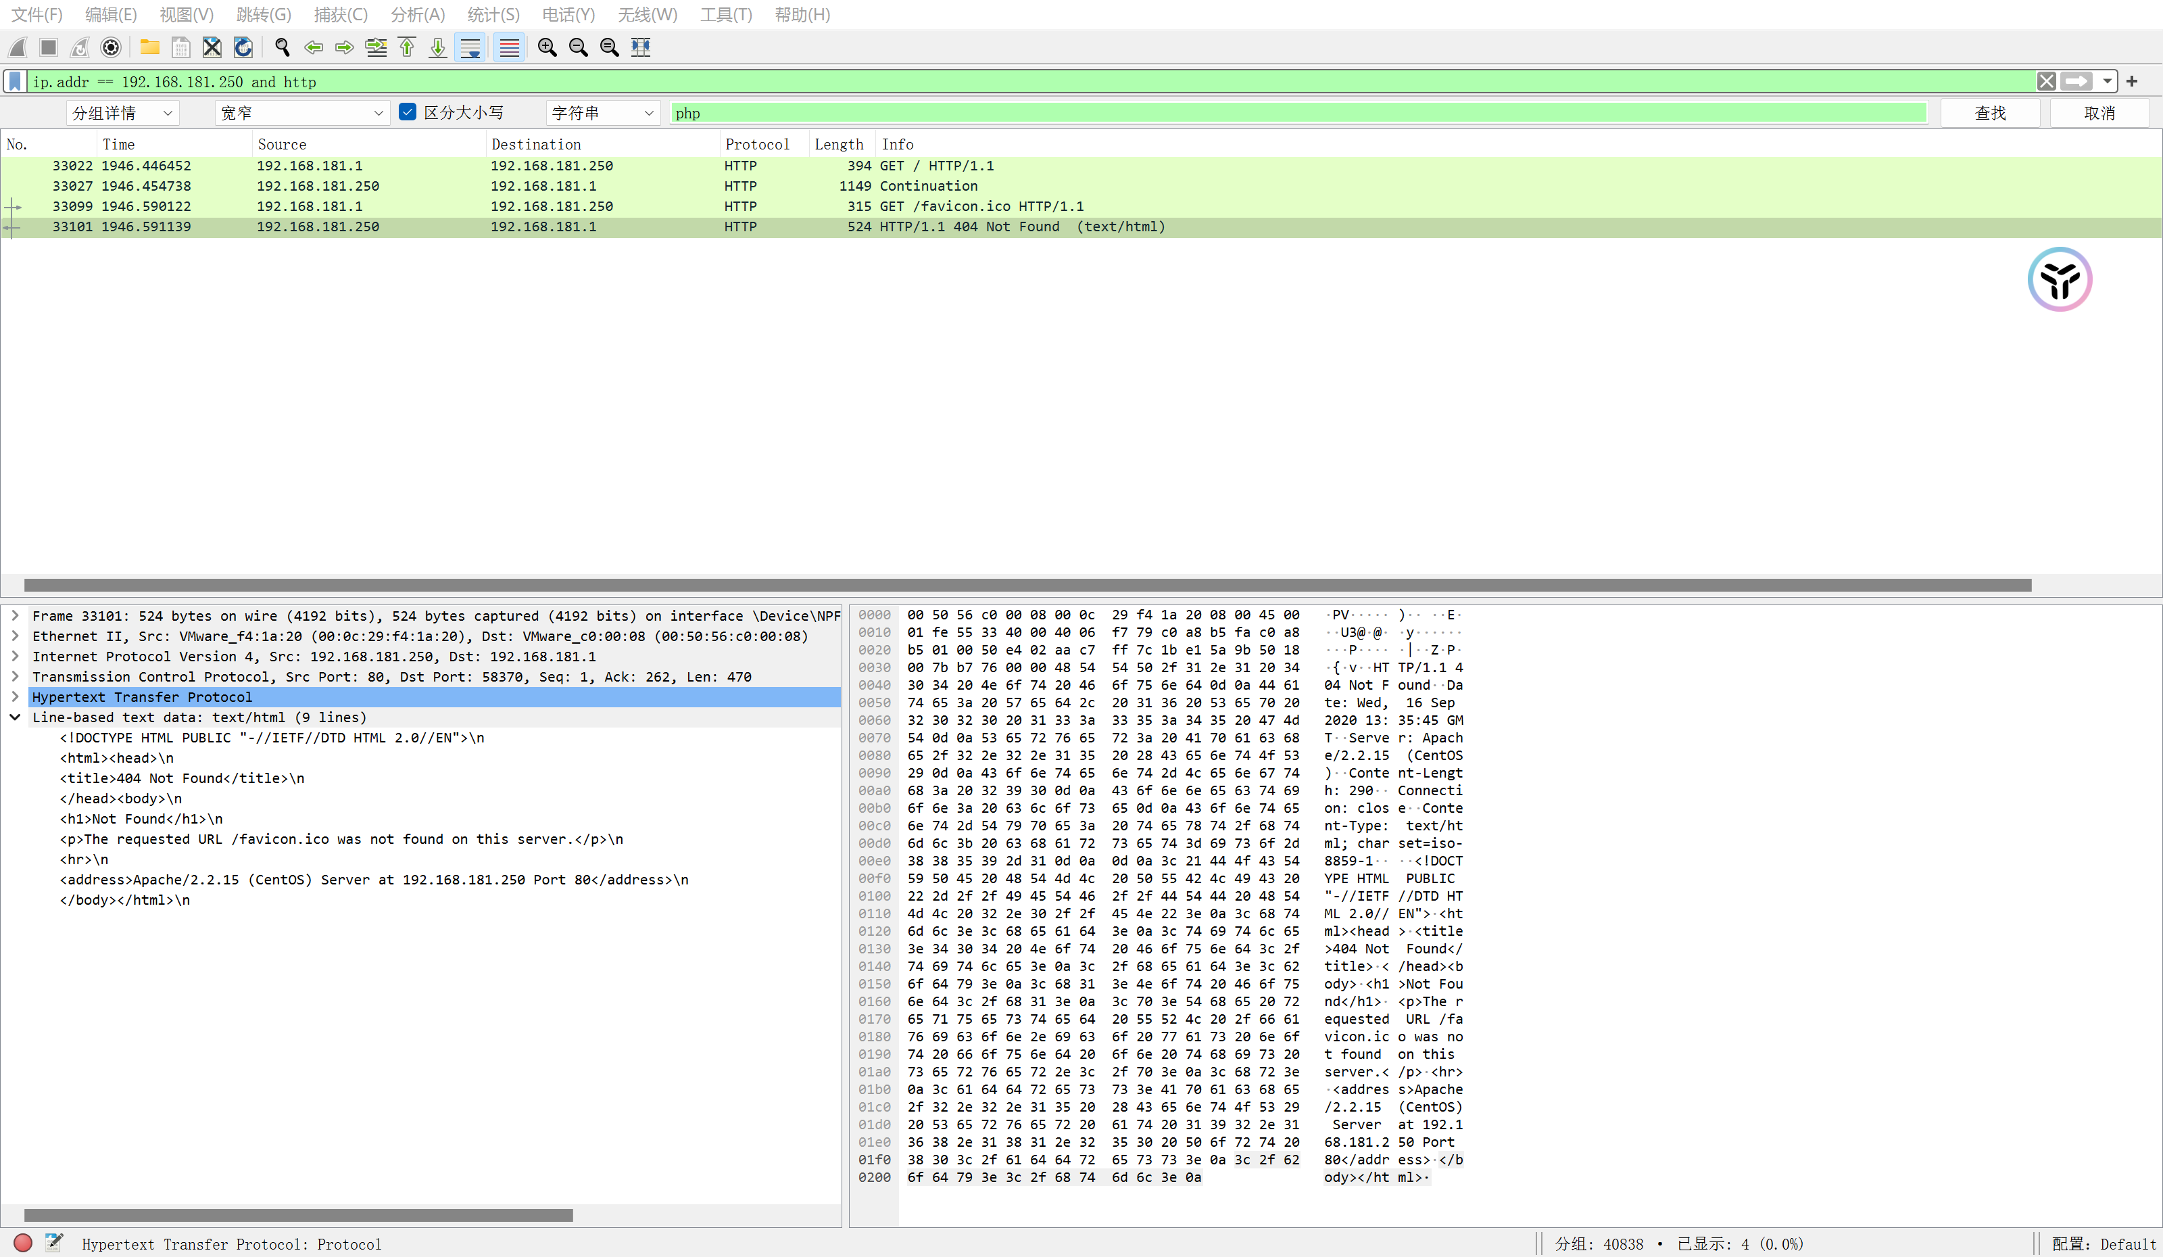This screenshot has width=2163, height=1257.
Task: Zoom in on the packet list text
Action: [x=547, y=47]
